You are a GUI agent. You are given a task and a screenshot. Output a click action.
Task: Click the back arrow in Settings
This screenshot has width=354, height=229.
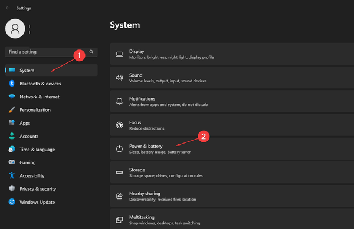click(x=8, y=8)
